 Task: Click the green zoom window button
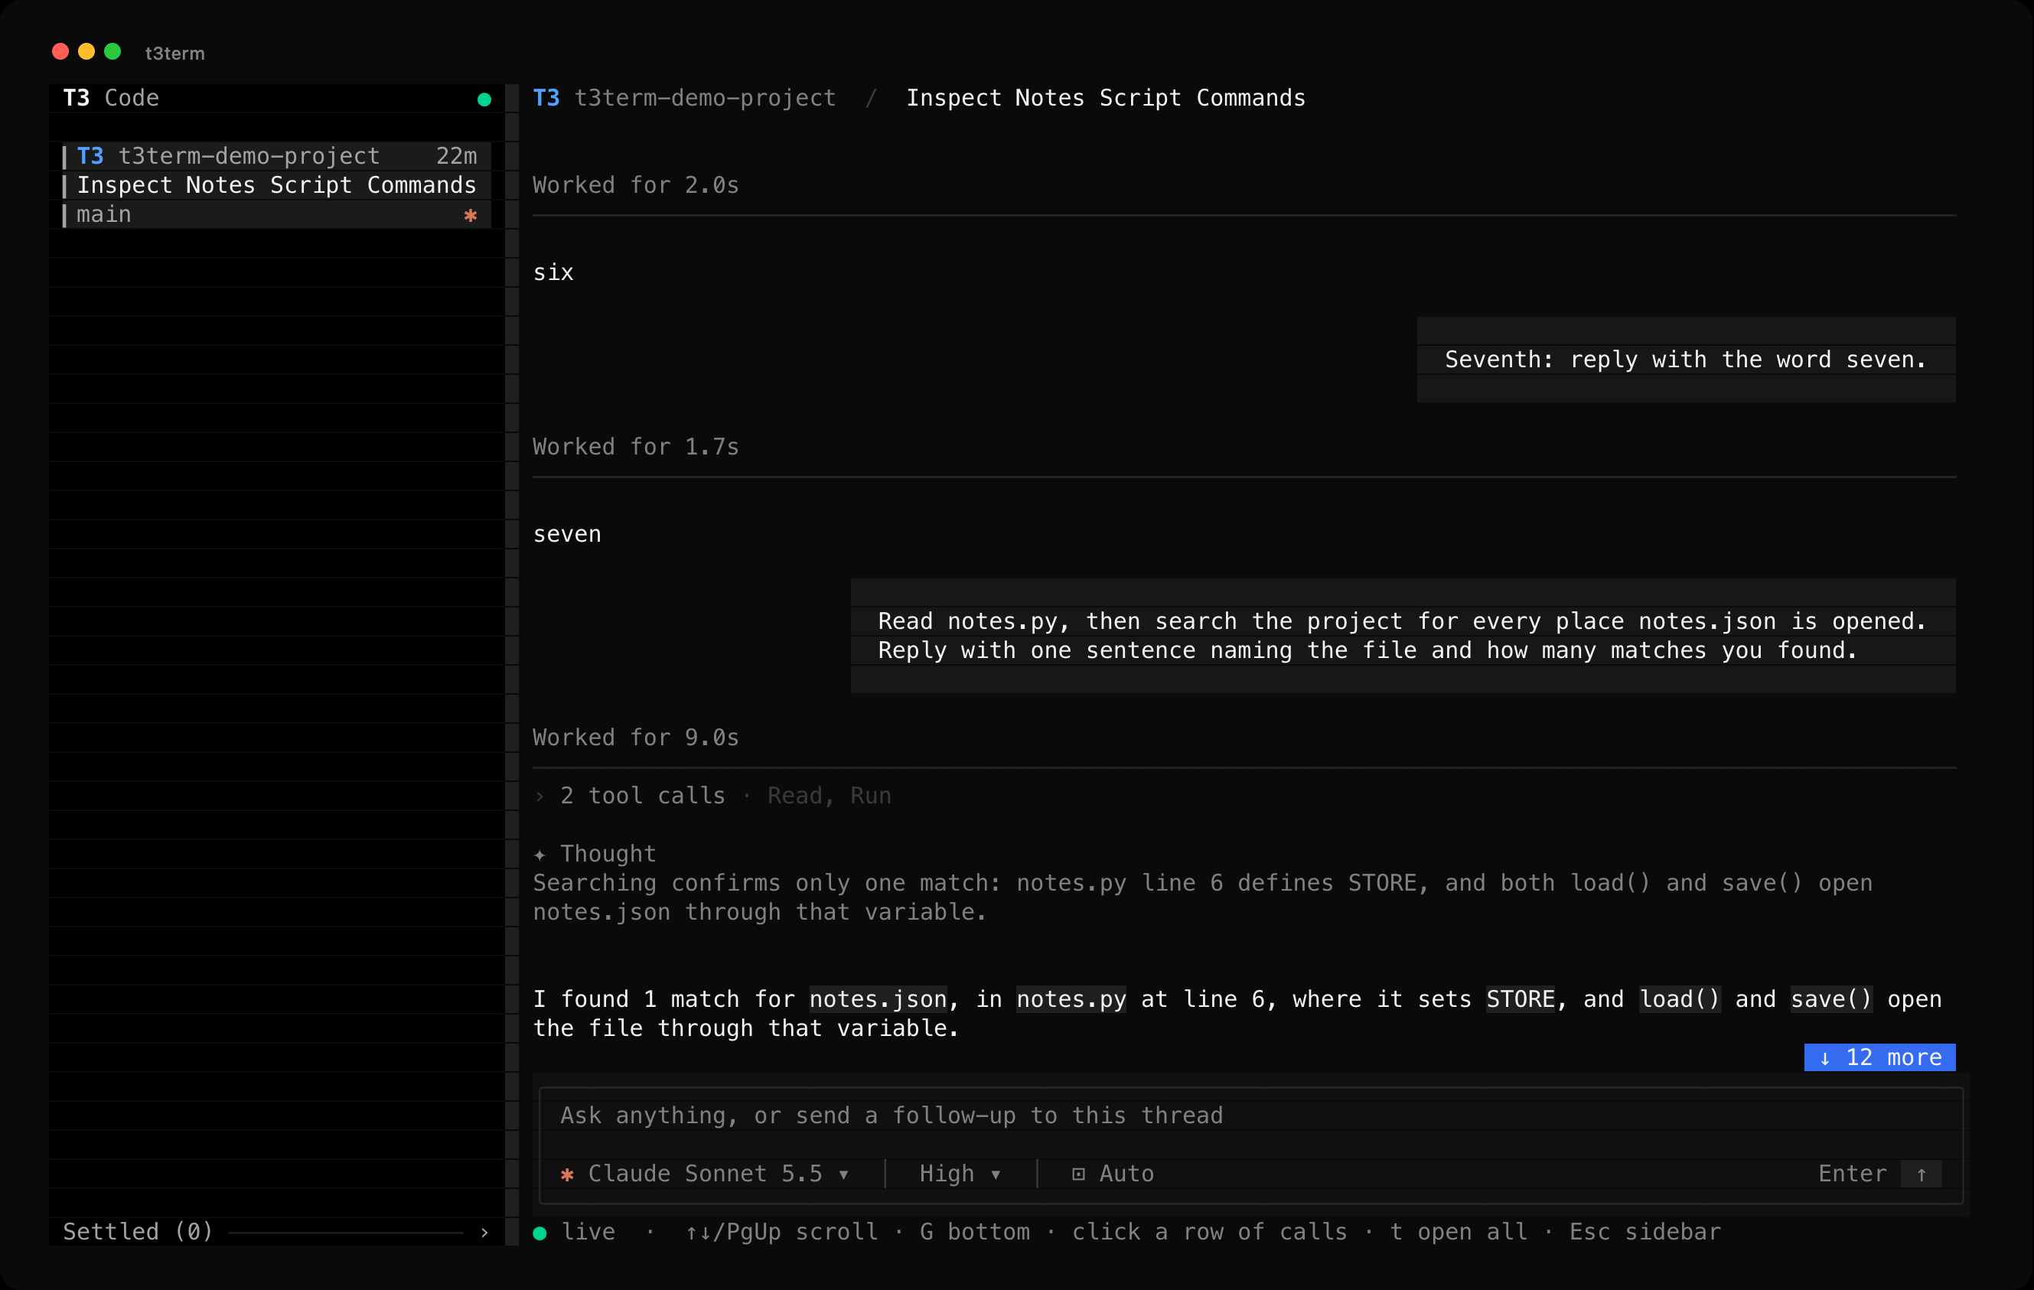click(x=112, y=51)
